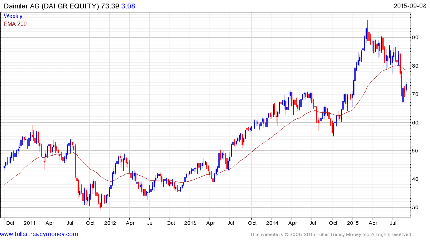The image size is (430, 240).
Task: Click the EMA 200 legend label
Action: [x=15, y=24]
